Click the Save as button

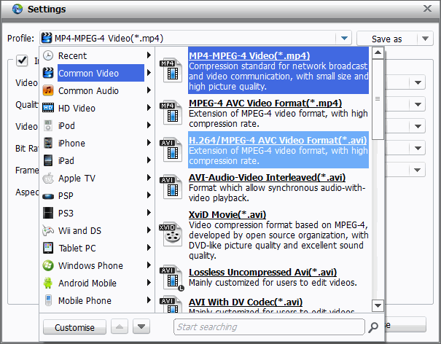coord(387,39)
